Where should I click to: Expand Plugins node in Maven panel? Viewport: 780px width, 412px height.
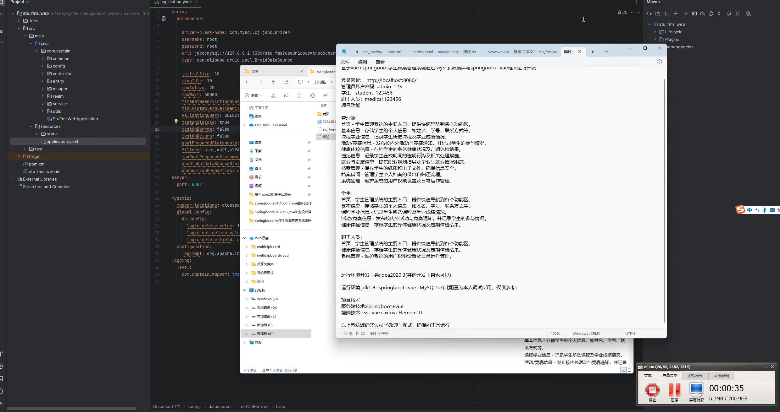[x=655, y=39]
